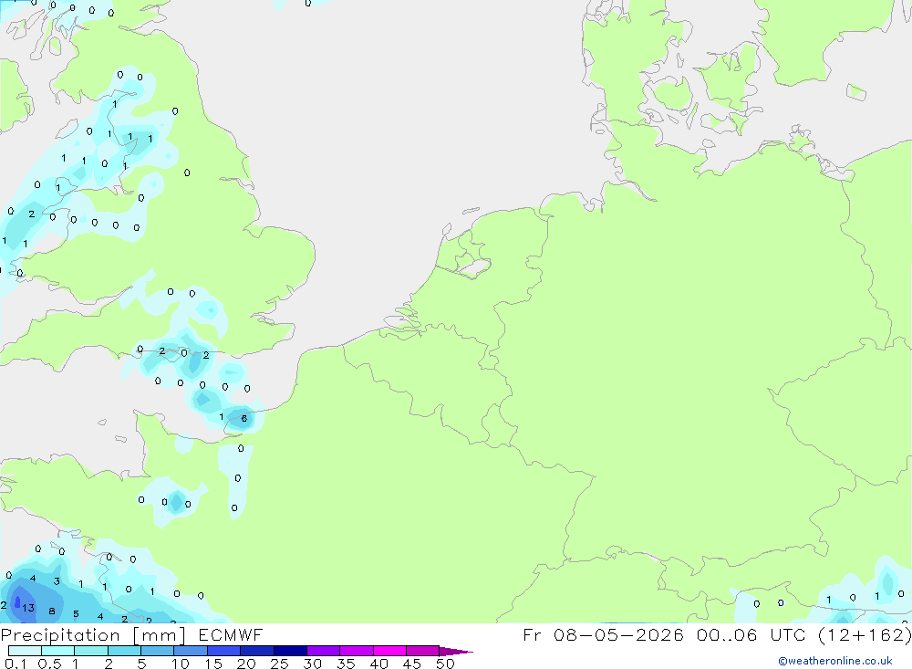
Task: Click the "(12+162)" forecast step text
Action: point(865,635)
